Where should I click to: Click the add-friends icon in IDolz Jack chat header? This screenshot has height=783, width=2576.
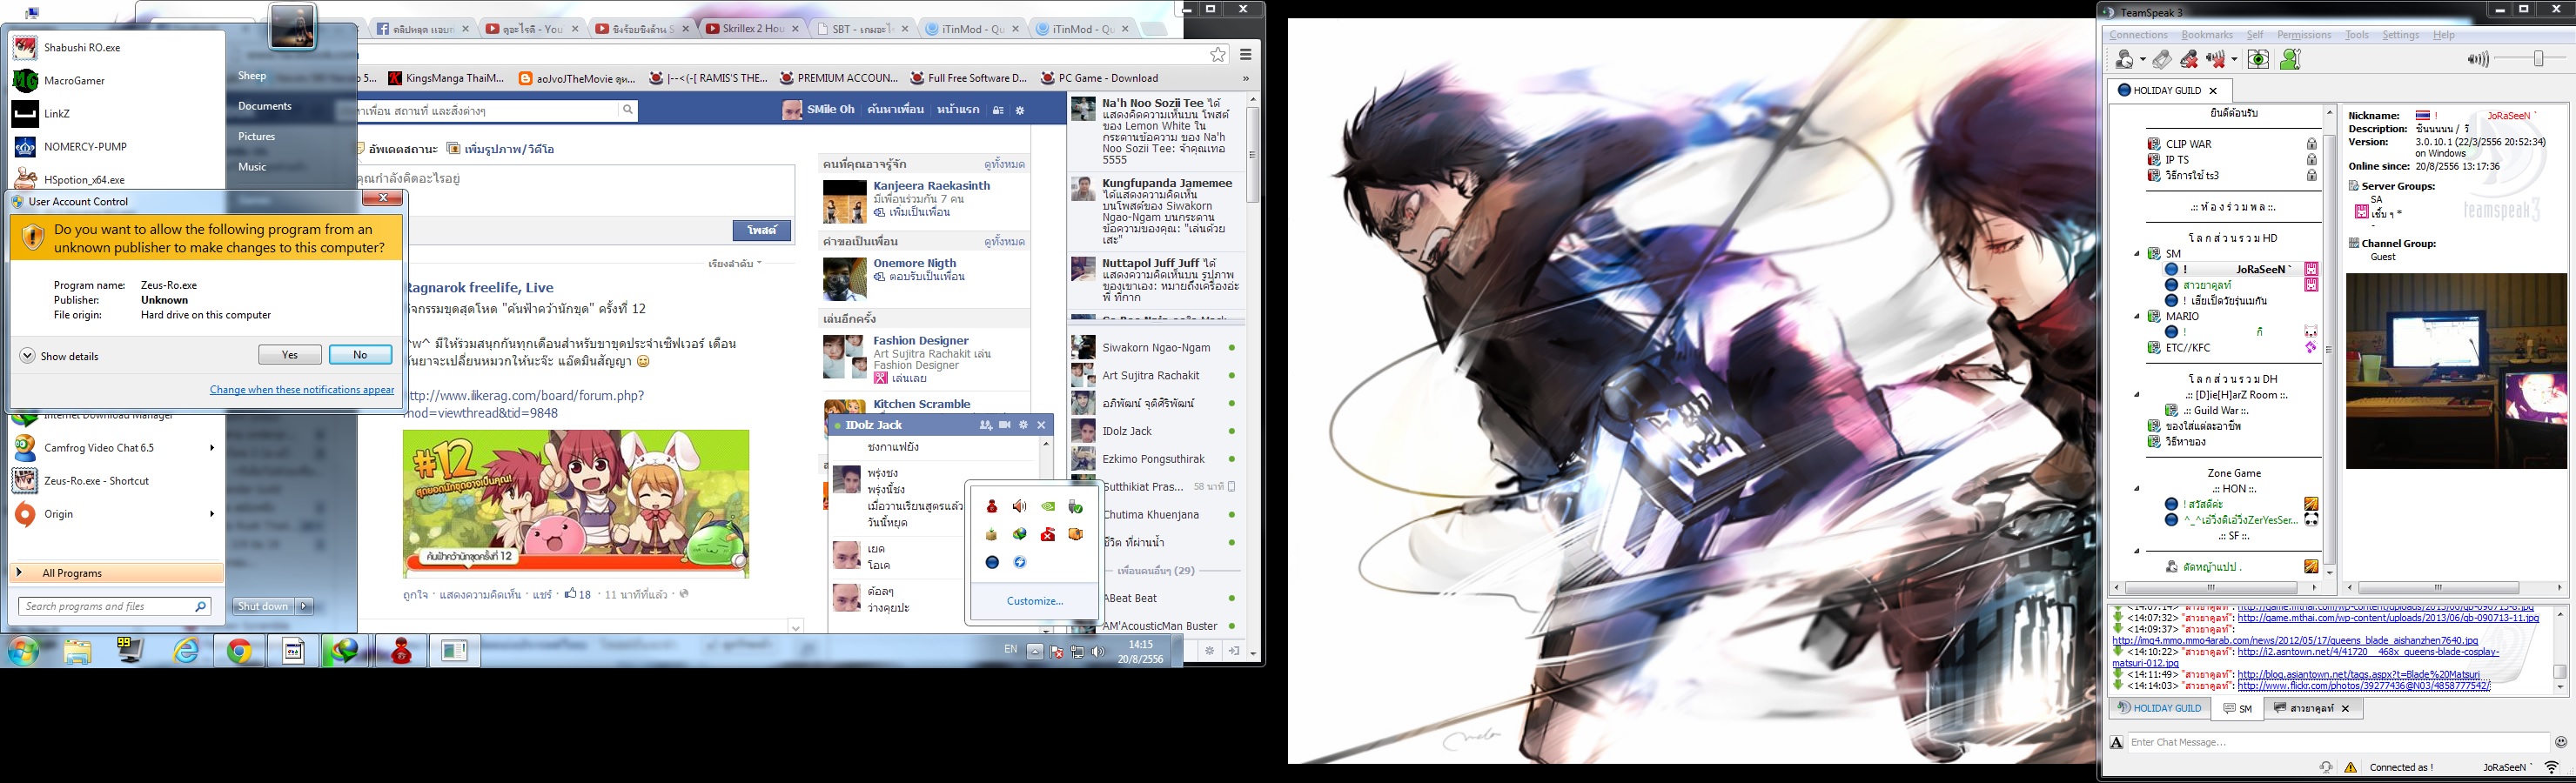click(x=985, y=425)
